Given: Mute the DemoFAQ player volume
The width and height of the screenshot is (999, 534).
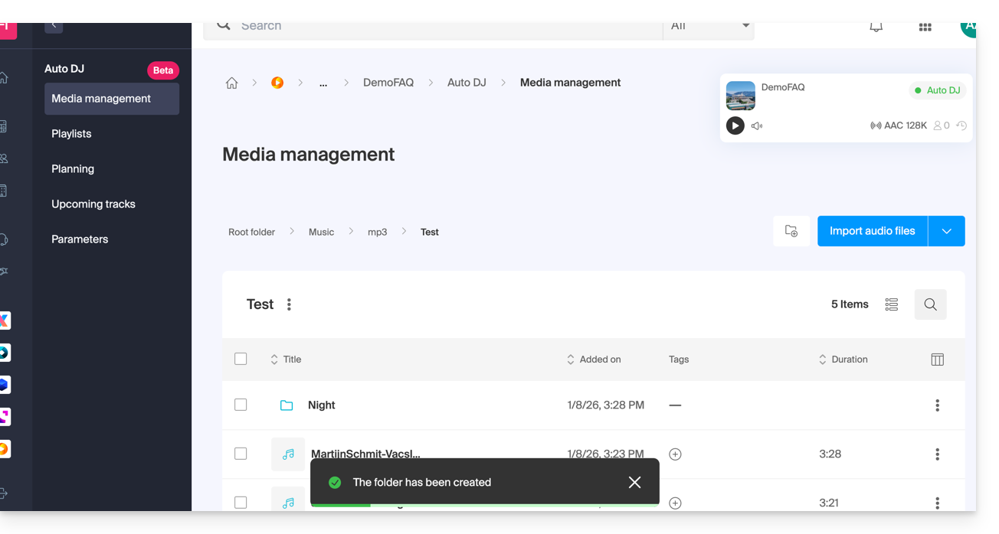Looking at the screenshot, I should tap(757, 126).
